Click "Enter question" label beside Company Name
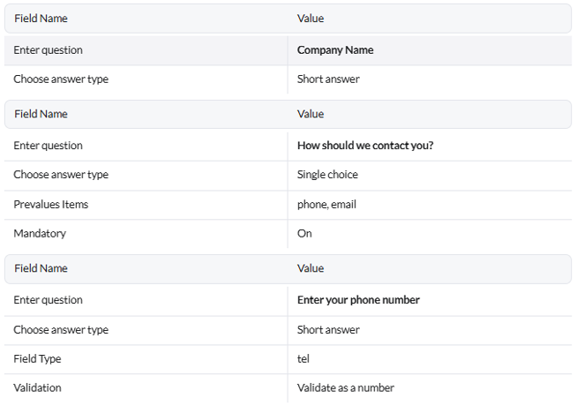The height and width of the screenshot is (406, 577). 48,50
